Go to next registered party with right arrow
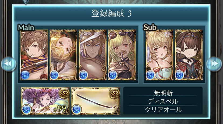The width and height of the screenshot is (223, 124). (x=214, y=64)
